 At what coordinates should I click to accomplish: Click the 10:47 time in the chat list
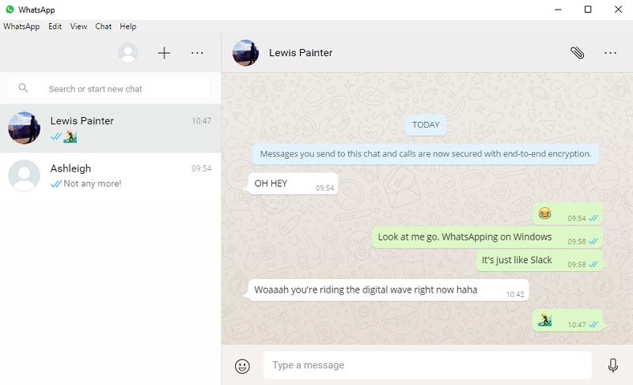click(x=201, y=120)
